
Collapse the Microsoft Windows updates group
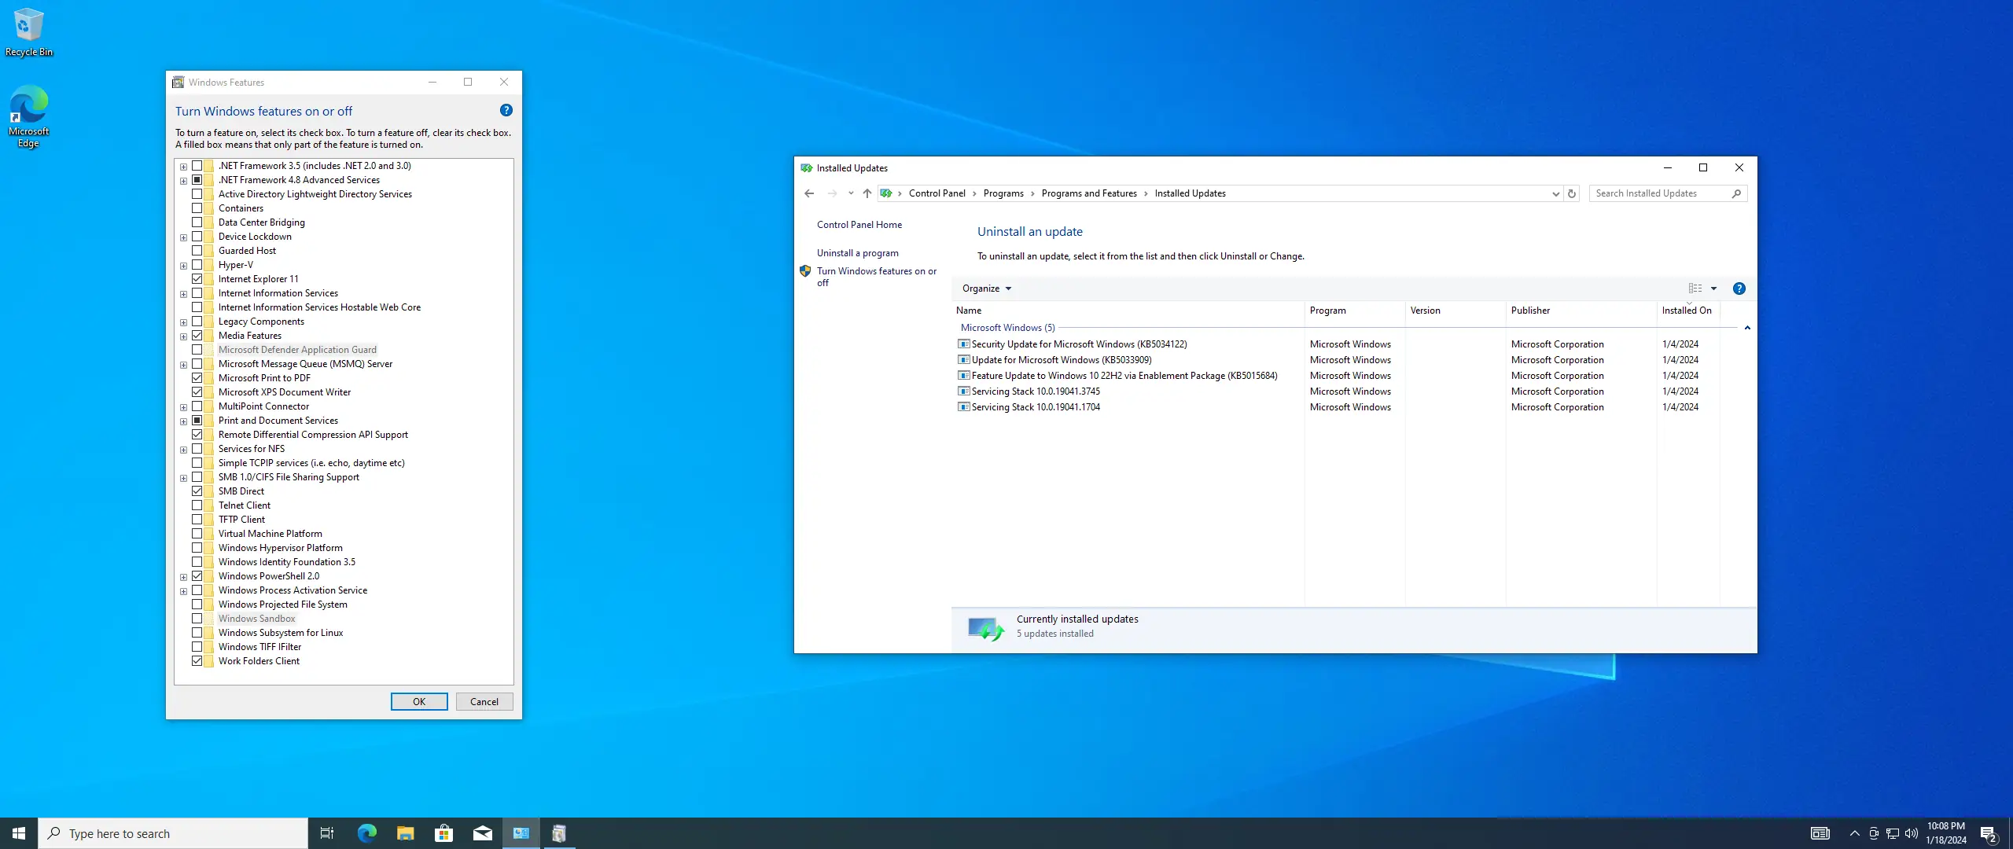[x=1747, y=328]
